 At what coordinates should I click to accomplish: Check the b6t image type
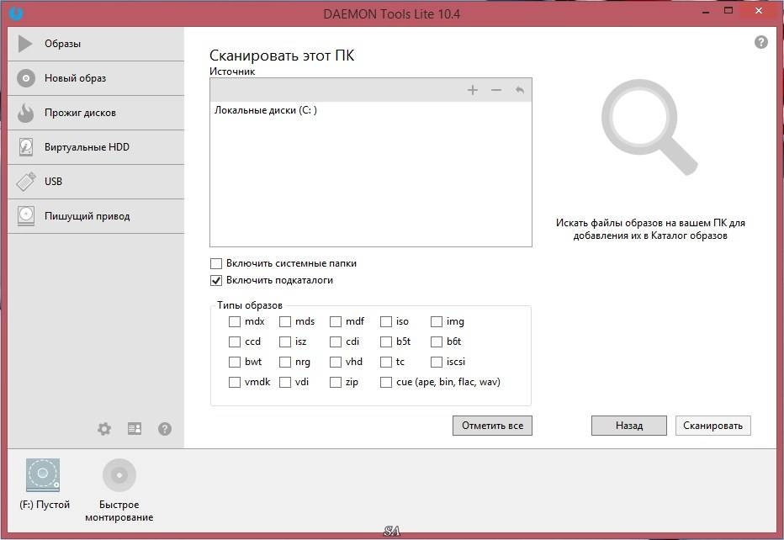click(437, 341)
